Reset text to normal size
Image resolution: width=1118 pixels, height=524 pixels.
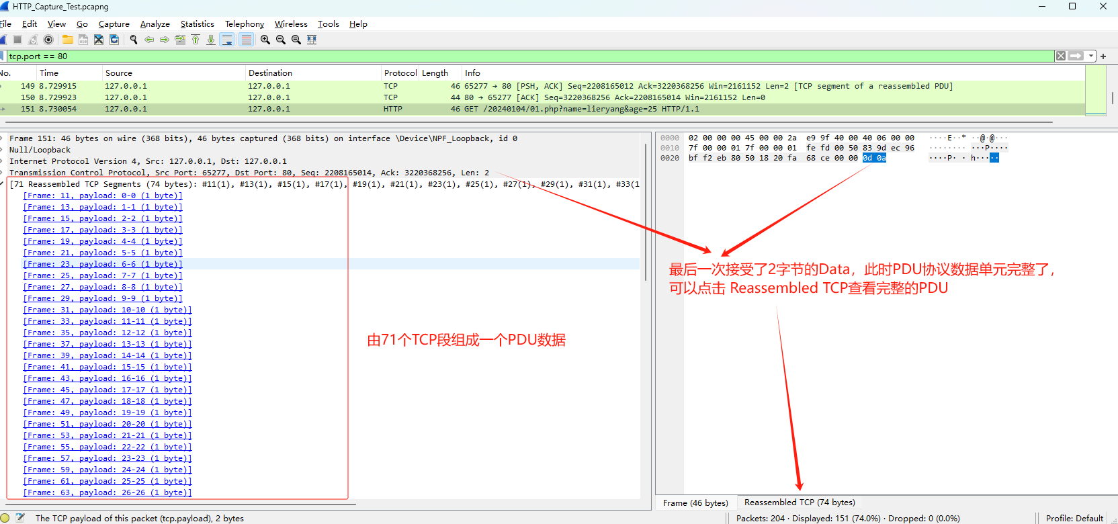point(296,40)
